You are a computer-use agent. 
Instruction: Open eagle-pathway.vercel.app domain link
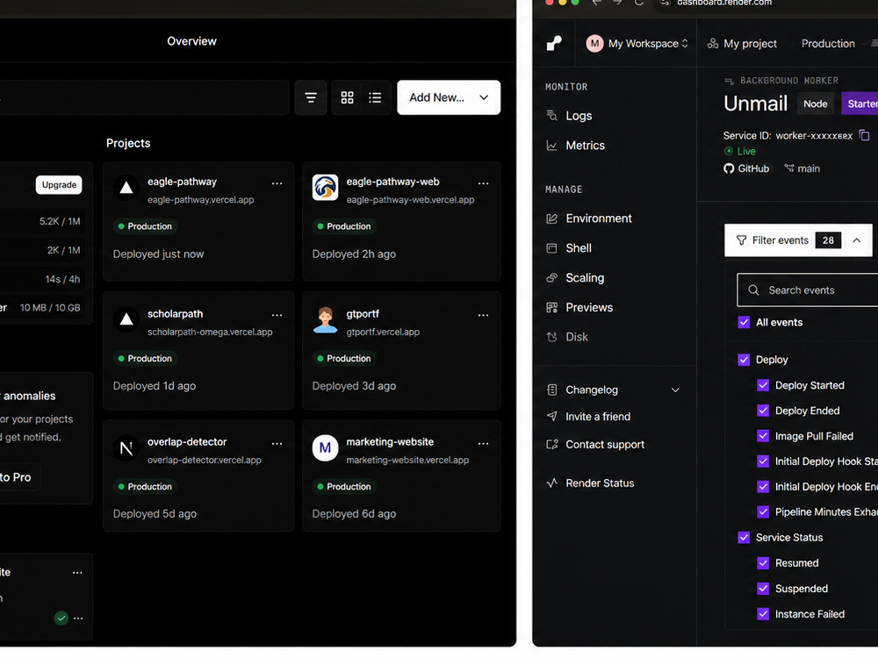point(200,200)
